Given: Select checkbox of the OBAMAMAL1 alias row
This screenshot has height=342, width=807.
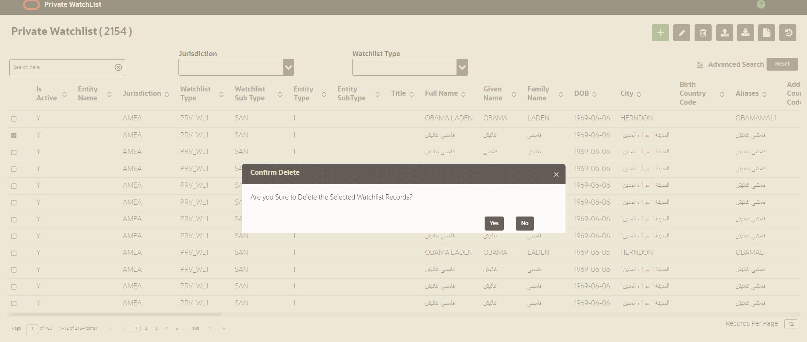Looking at the screenshot, I should click(x=14, y=119).
